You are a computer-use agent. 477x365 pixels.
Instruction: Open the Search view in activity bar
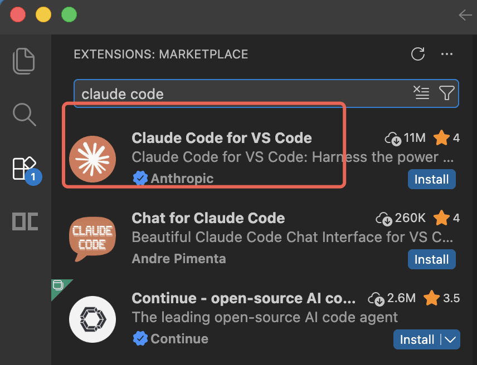(x=24, y=114)
